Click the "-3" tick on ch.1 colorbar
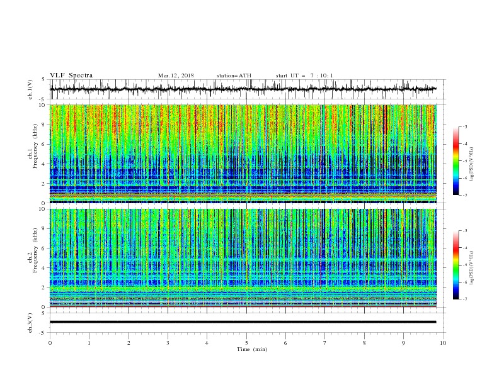The height and width of the screenshot is (385, 499). (x=464, y=126)
